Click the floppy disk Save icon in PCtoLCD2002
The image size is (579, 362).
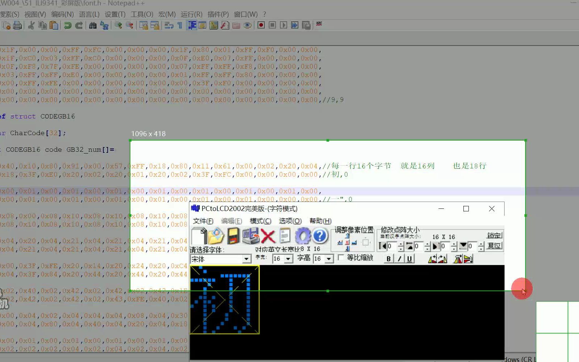233,236
